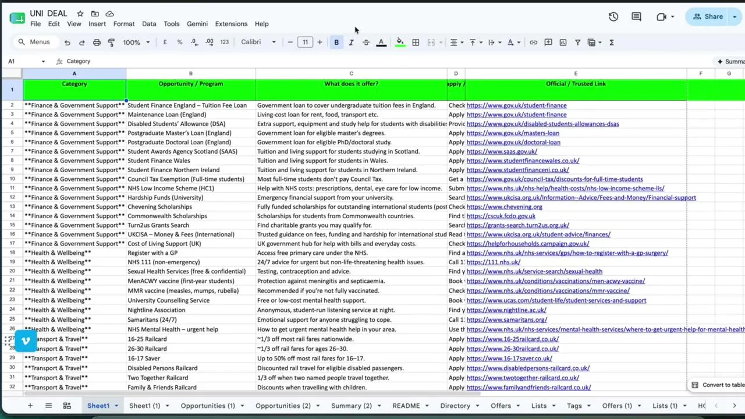Select column B header

click(190, 74)
